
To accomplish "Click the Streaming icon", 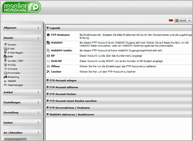I will pos(5,77).
